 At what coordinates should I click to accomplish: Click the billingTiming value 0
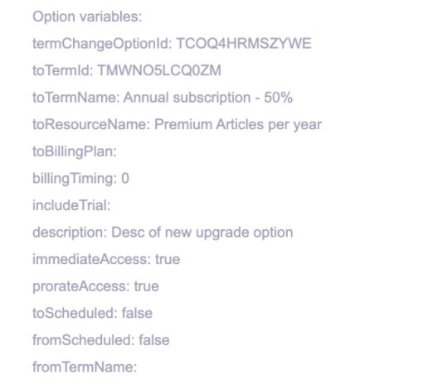click(x=125, y=178)
